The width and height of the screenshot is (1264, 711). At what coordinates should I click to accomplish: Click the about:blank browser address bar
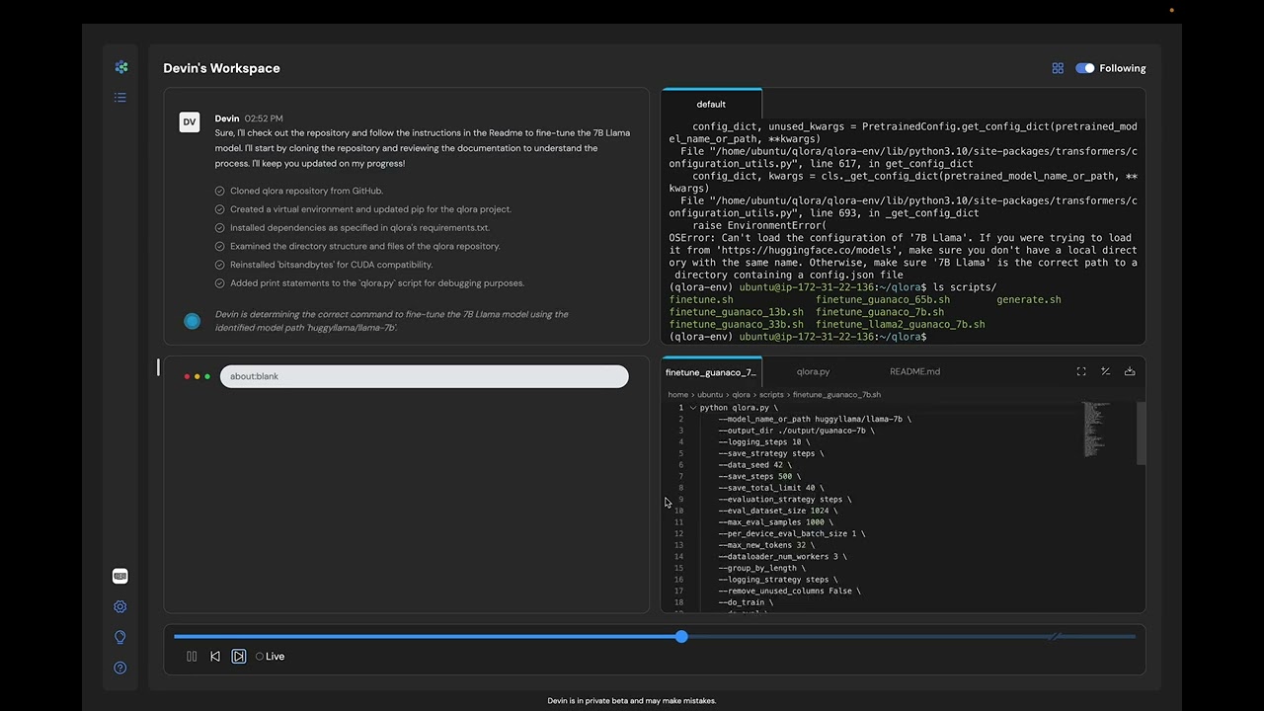pyautogui.click(x=424, y=376)
